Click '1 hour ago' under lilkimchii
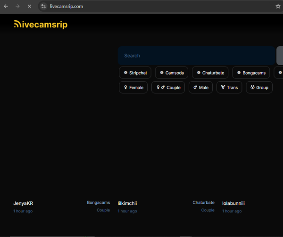Screen dimensions: 283x237 127,211
